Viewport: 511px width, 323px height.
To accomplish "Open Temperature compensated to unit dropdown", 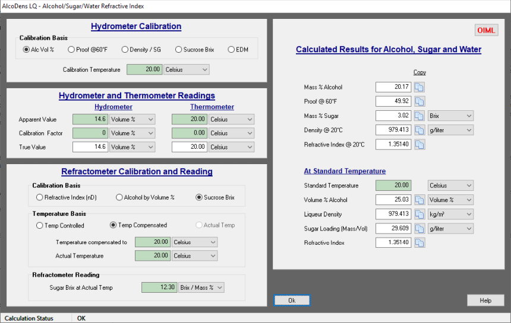I will 194,242.
